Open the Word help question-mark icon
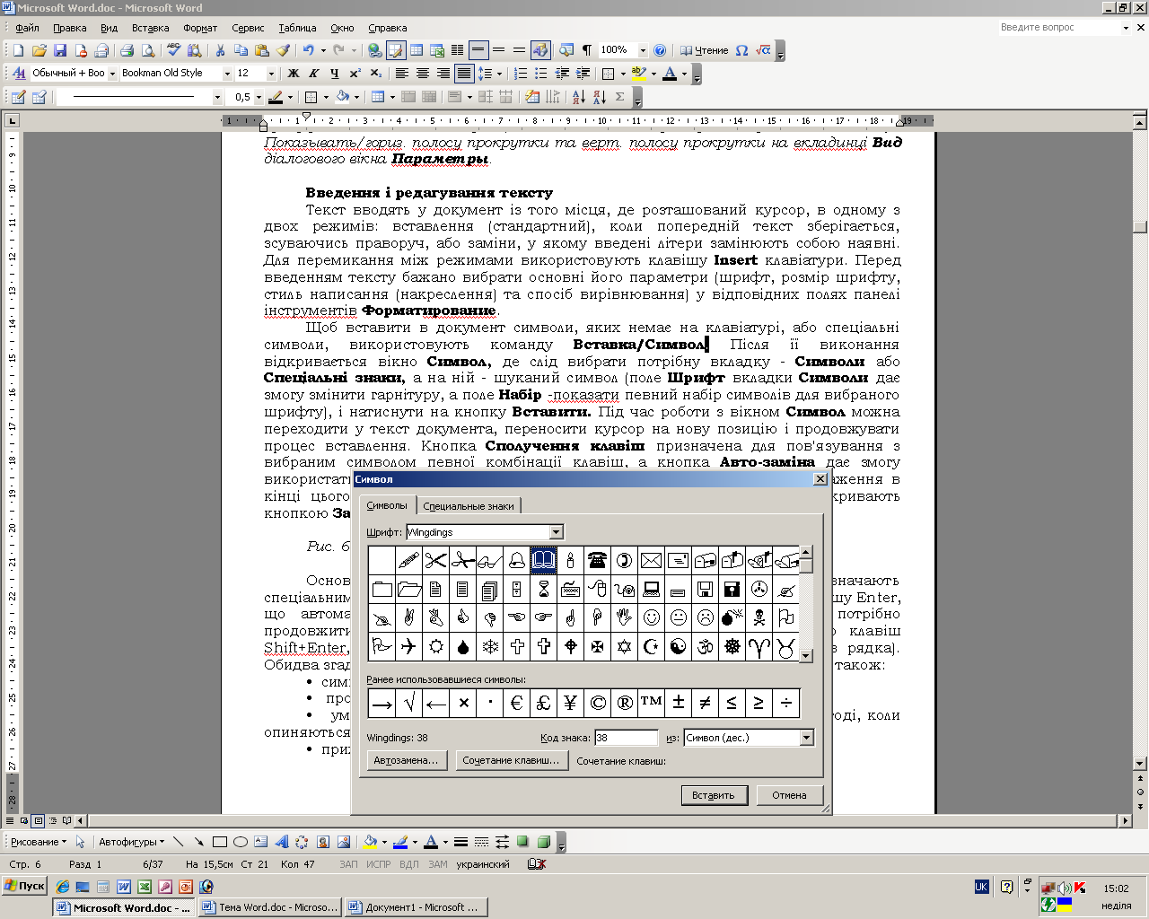The height and width of the screenshot is (919, 1149). pos(660,50)
